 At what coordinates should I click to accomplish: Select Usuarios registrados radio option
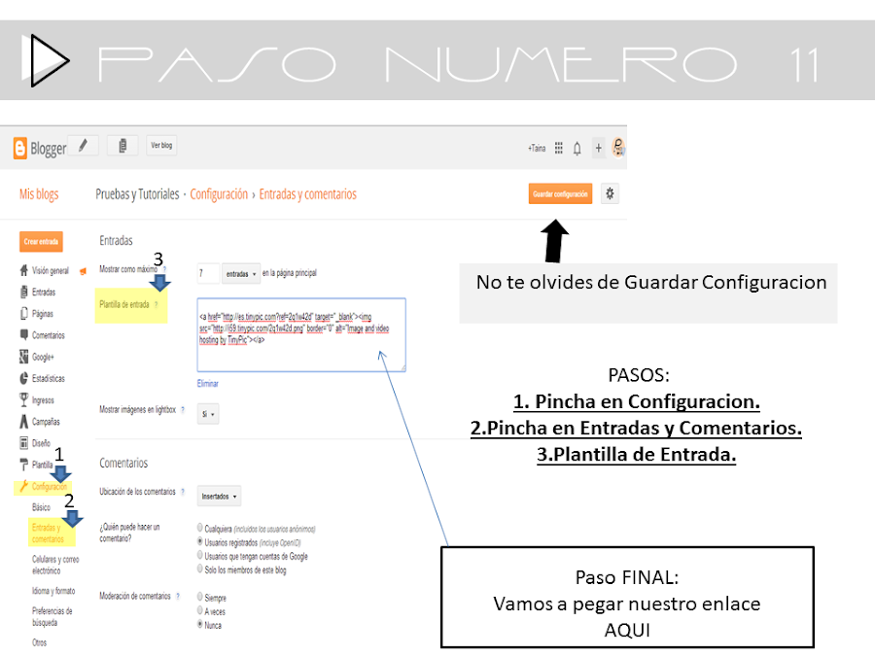point(199,541)
